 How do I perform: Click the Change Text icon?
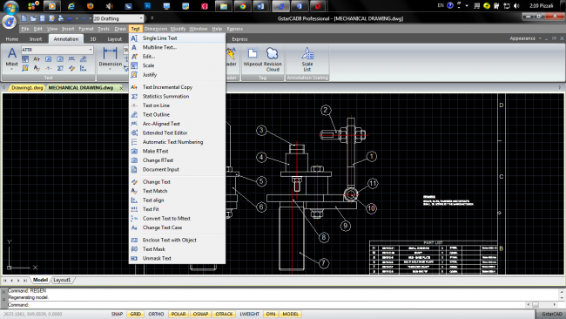[x=134, y=181]
